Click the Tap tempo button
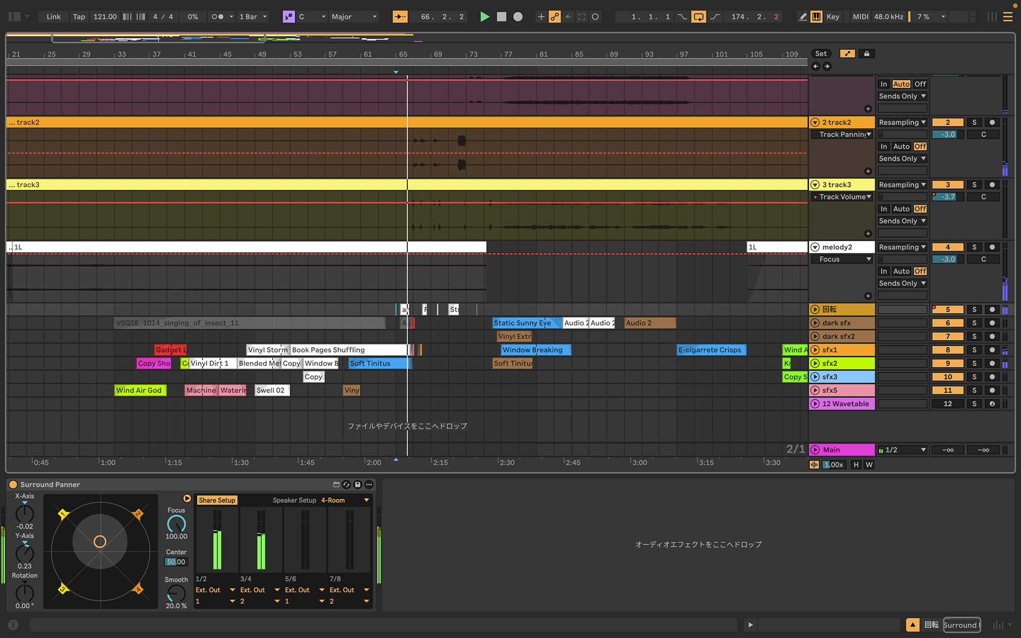 (79, 16)
